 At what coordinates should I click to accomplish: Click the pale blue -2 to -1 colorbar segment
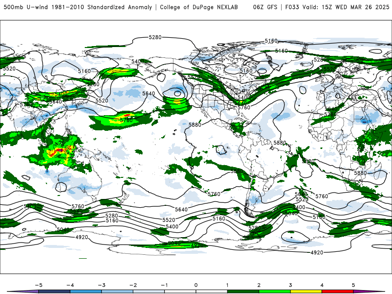coord(149,292)
